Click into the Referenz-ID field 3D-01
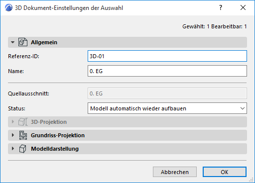Image resolution: width=255 pixels, height=183 pixels. (167, 56)
